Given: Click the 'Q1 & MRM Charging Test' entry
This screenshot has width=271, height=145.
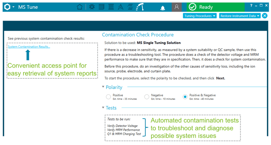Looking at the screenshot, I should [x=124, y=134].
